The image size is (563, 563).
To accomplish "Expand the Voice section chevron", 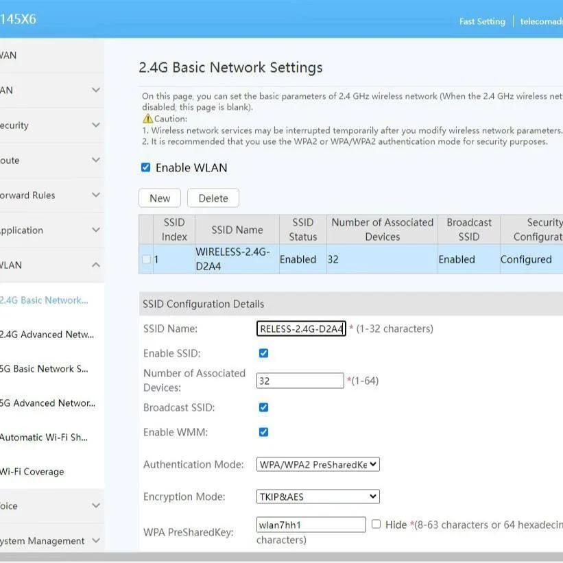I will [95, 505].
